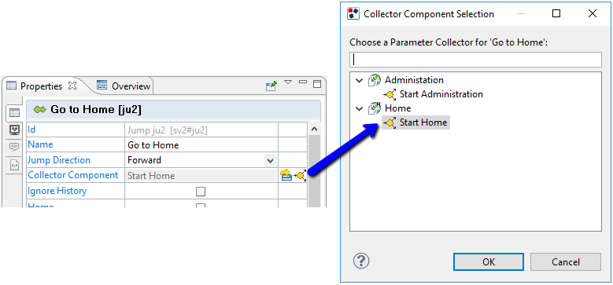
Task: Confirm selection with OK button
Action: tap(489, 262)
